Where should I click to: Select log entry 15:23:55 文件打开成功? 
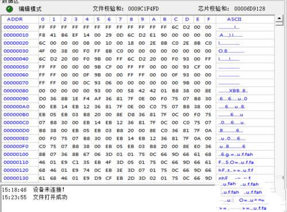click(34, 197)
